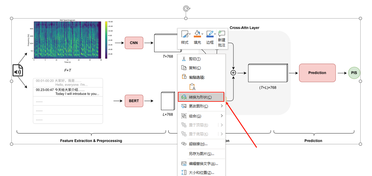Expand the 更改图形 submenu arrow
The width and height of the screenshot is (372, 176).
[x=222, y=106]
